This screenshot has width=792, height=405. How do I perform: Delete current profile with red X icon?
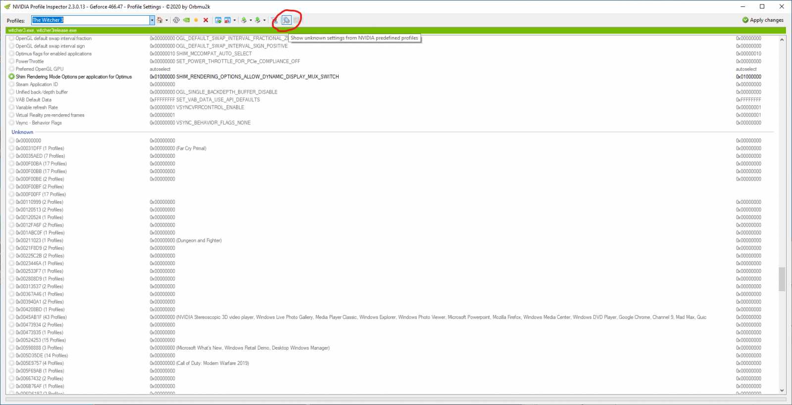[x=205, y=20]
